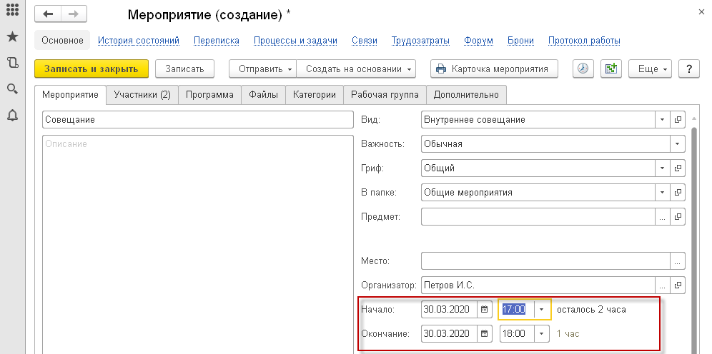Switch to the Участники (2) tab
The height and width of the screenshot is (354, 712).
click(142, 95)
